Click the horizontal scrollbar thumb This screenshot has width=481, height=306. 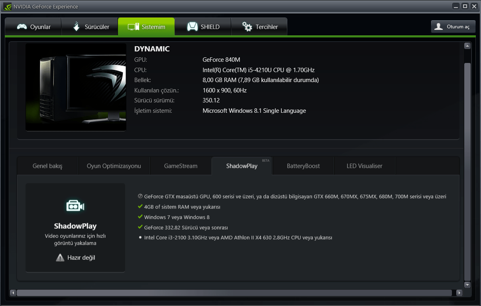point(234,293)
